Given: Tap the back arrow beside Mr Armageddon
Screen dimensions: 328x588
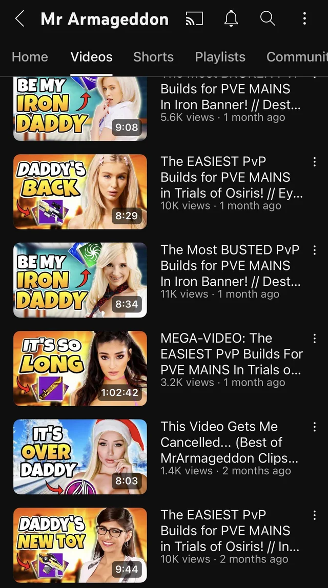Looking at the screenshot, I should click(20, 18).
